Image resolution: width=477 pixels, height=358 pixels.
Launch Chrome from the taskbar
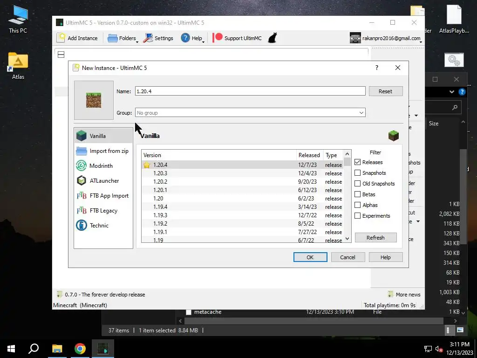(x=80, y=349)
